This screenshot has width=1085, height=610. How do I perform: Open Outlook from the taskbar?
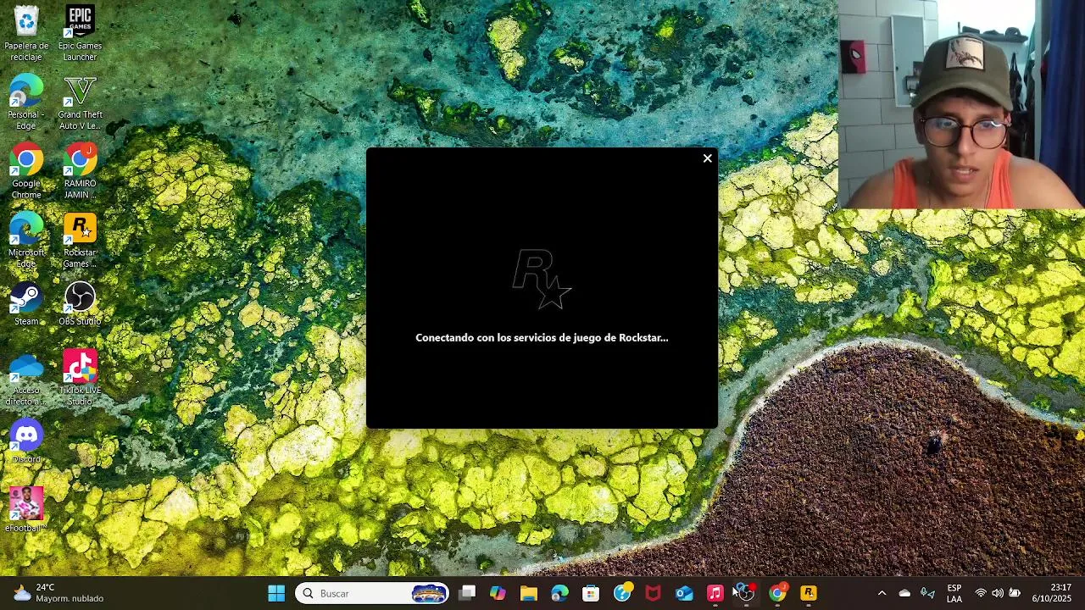click(684, 593)
